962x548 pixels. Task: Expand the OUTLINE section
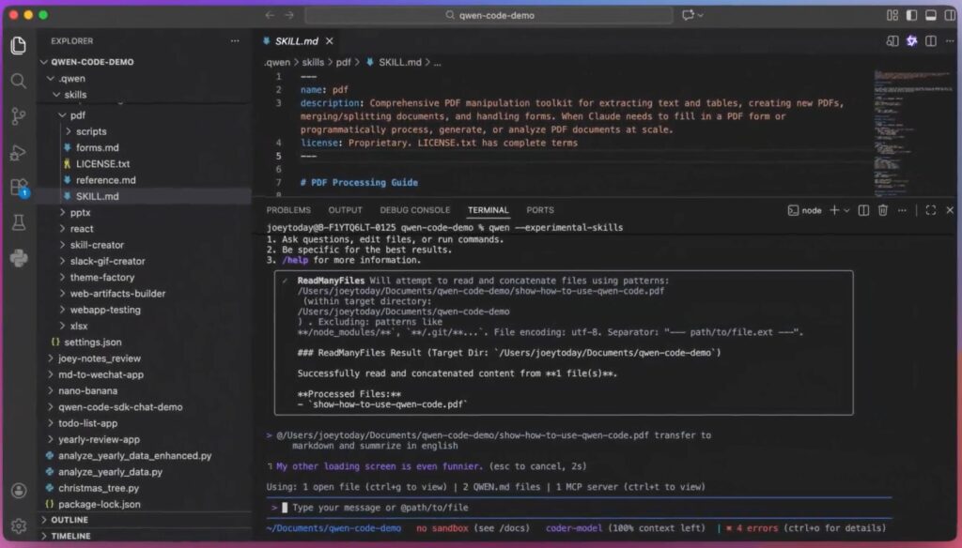pyautogui.click(x=70, y=520)
